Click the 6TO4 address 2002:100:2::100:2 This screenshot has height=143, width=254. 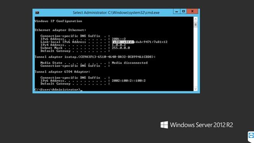(129, 81)
